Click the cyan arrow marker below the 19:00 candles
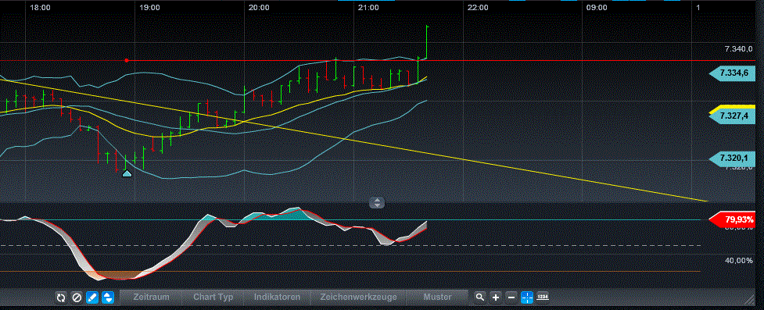The image size is (764, 310). pyautogui.click(x=127, y=173)
